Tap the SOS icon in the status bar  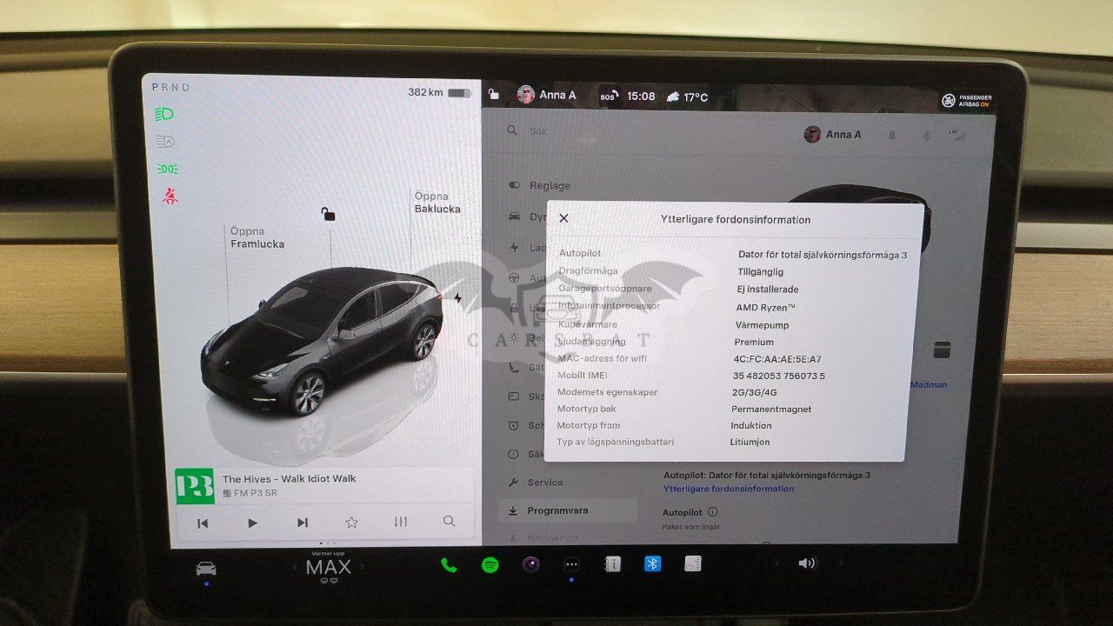[x=609, y=96]
